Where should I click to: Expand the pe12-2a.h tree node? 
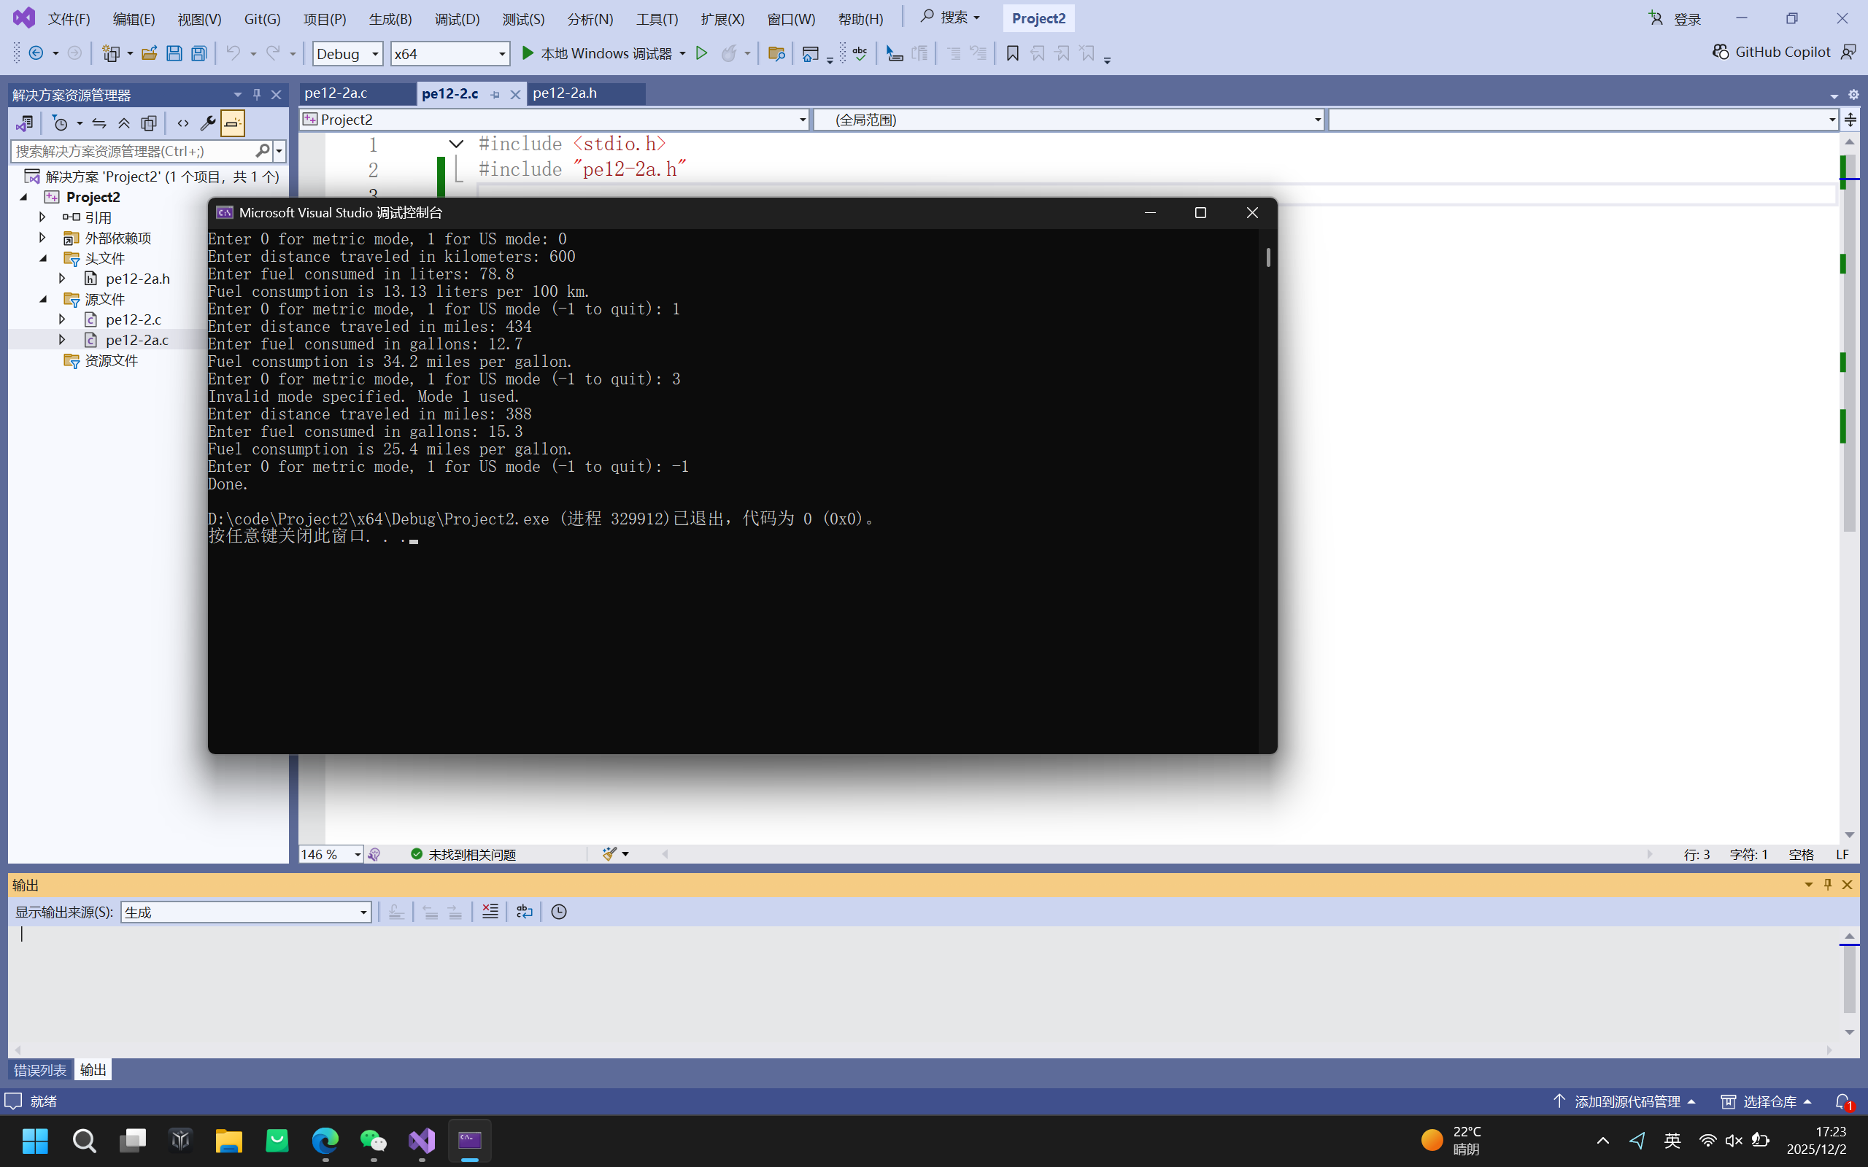pyautogui.click(x=63, y=279)
